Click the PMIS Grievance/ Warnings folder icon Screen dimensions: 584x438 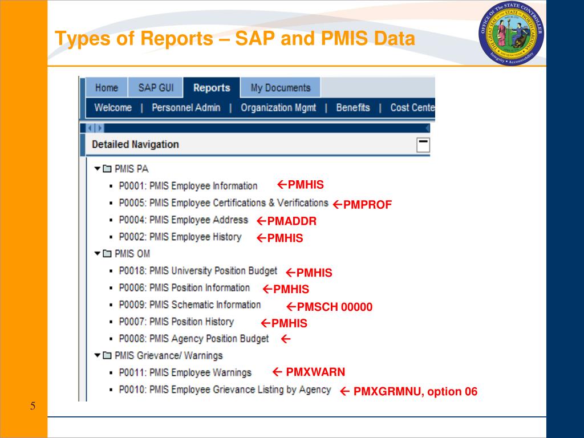107,355
